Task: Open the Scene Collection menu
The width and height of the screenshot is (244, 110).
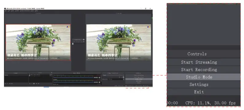Action: point(25,11)
